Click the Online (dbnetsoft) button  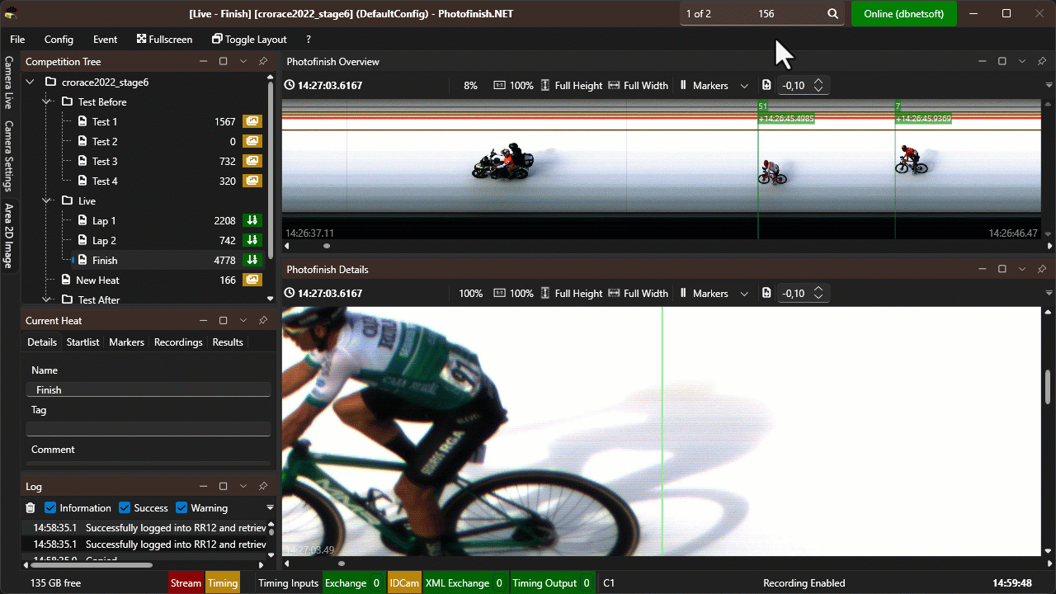(x=903, y=14)
